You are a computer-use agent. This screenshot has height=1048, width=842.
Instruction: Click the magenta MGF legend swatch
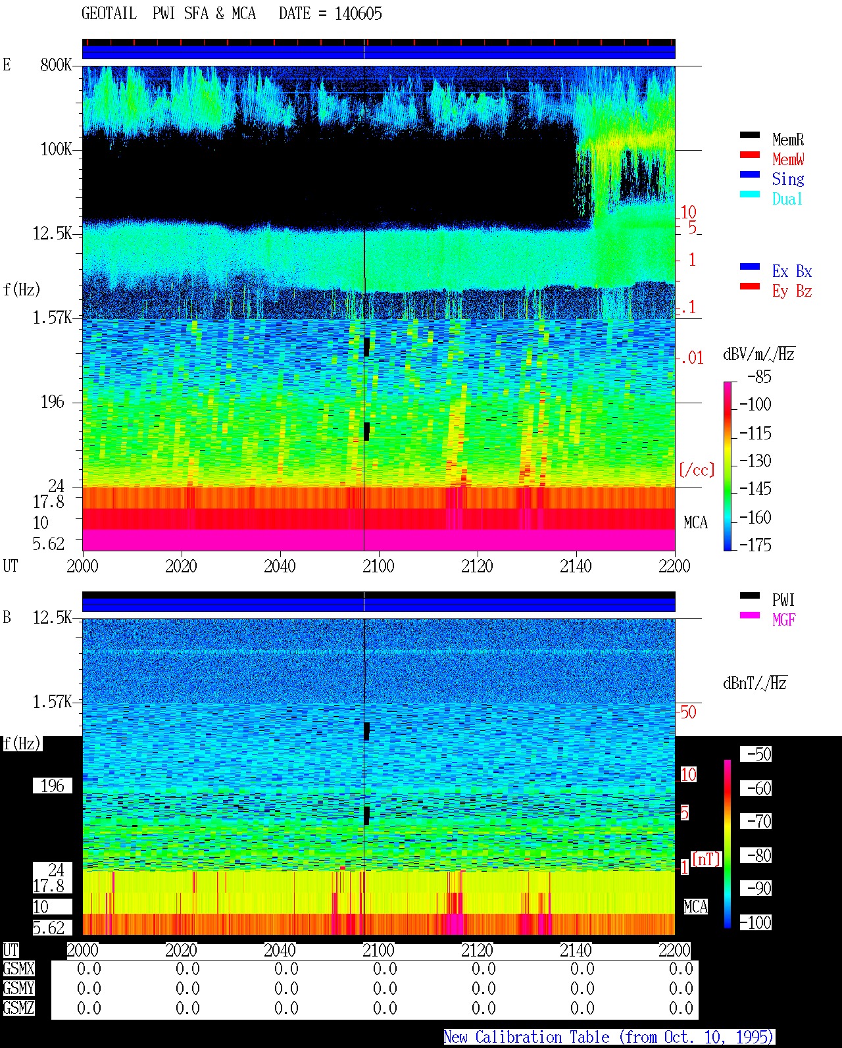[750, 616]
